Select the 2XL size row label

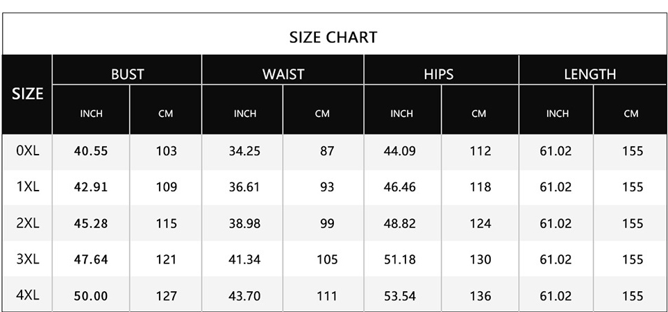[28, 223]
